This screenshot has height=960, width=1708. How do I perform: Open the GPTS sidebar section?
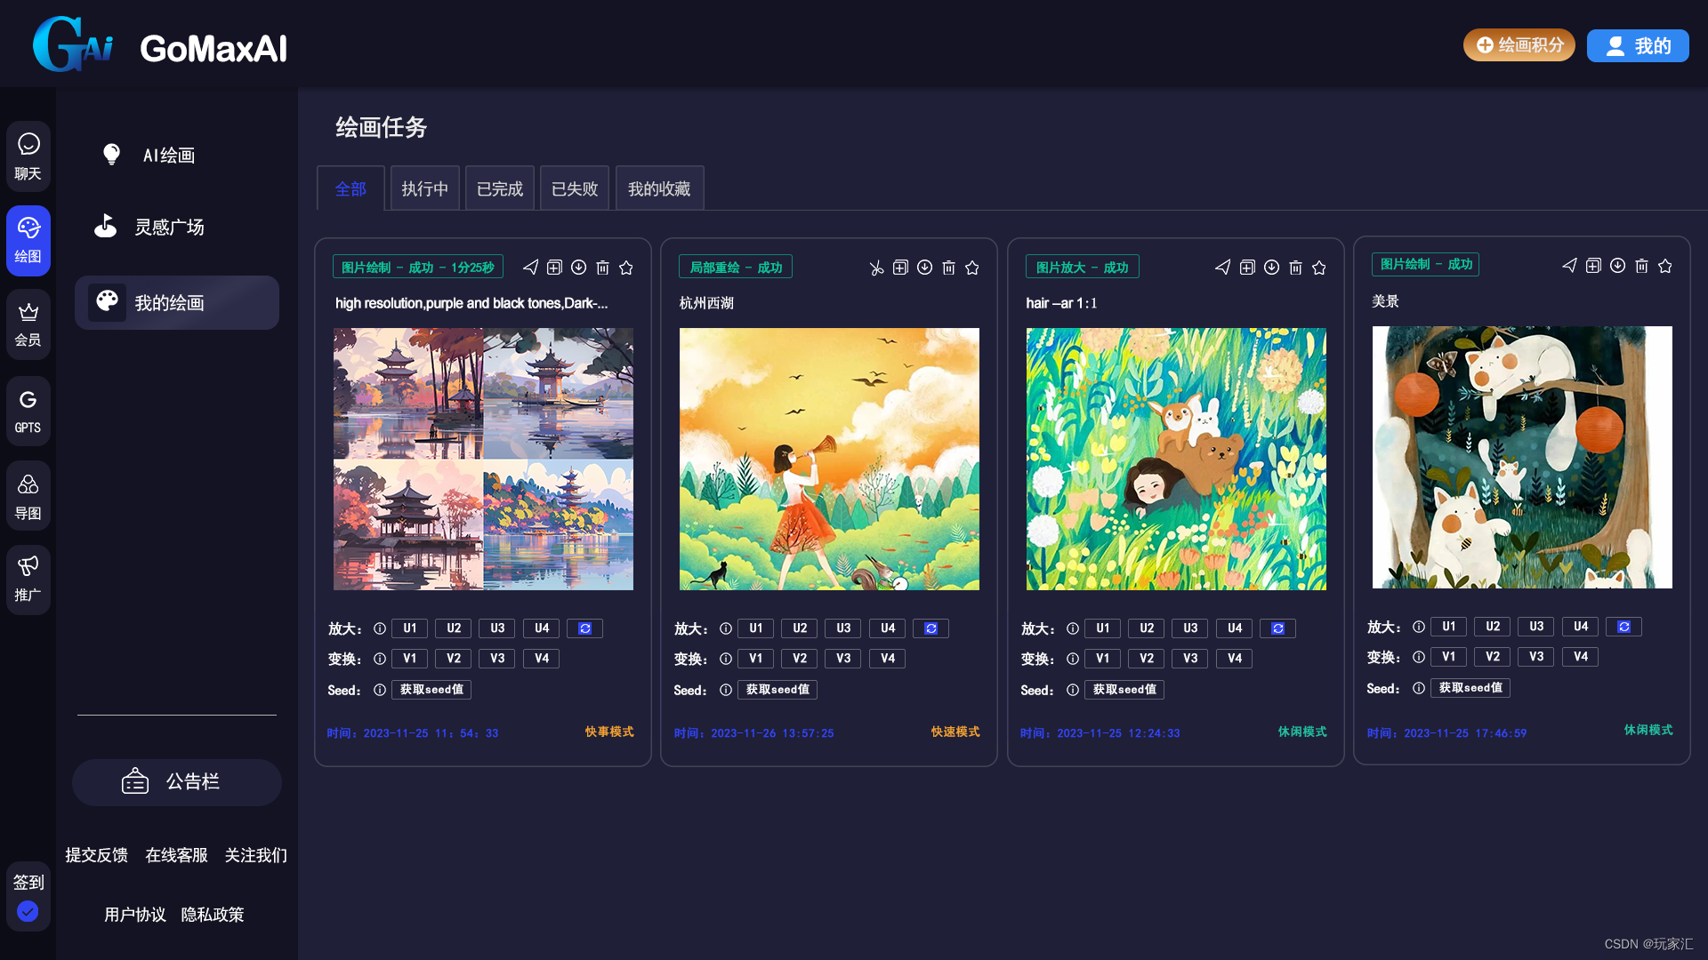click(x=28, y=411)
